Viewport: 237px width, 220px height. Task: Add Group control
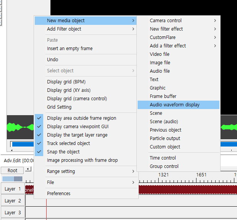coord(179,166)
